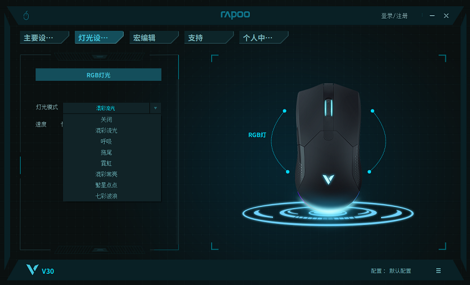The height and width of the screenshot is (285, 470).
Task: Click the V logo on the mouse image
Action: (328, 179)
